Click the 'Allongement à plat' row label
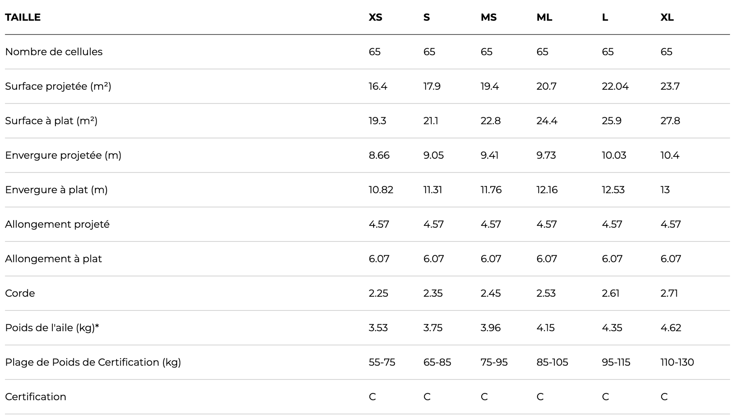This screenshot has height=419, width=735. 53,259
